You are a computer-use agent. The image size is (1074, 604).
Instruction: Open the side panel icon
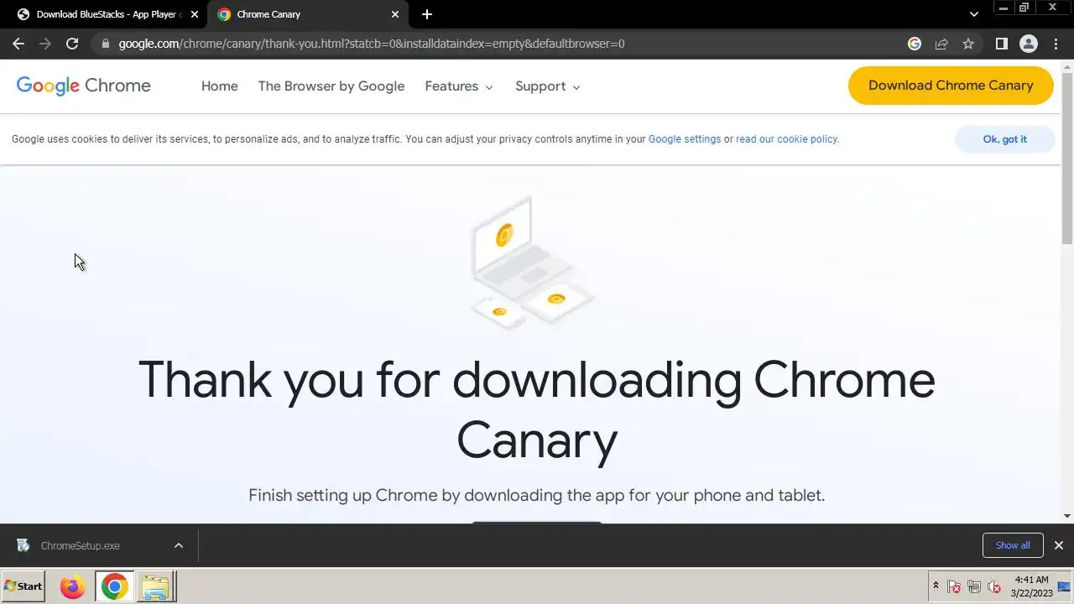[x=1001, y=44]
